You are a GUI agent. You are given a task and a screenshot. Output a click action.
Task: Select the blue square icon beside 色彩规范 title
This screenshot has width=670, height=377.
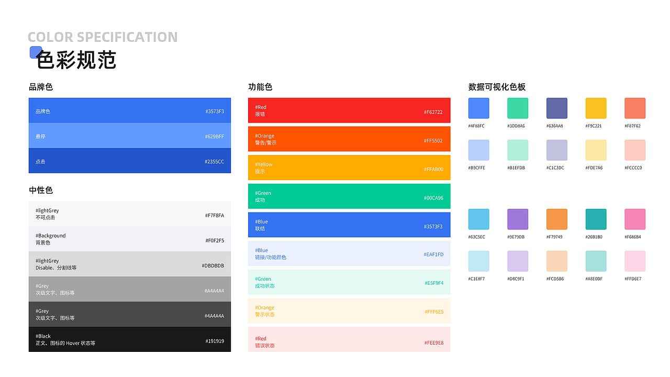tap(35, 51)
